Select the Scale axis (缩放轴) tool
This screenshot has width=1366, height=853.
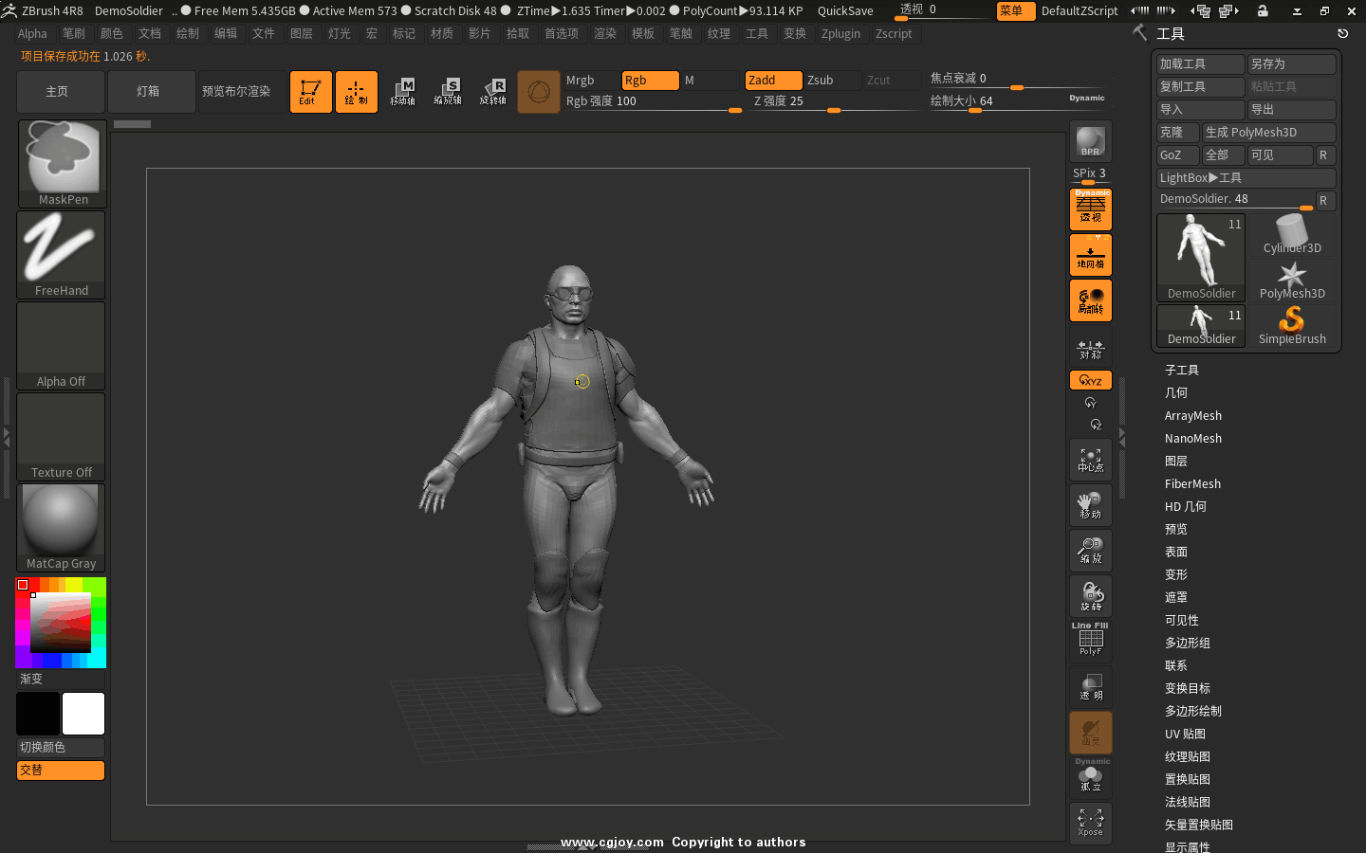(x=448, y=92)
